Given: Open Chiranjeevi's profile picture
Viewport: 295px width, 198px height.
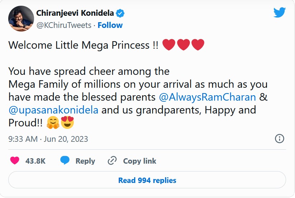Looking at the screenshot, I should point(20,19).
